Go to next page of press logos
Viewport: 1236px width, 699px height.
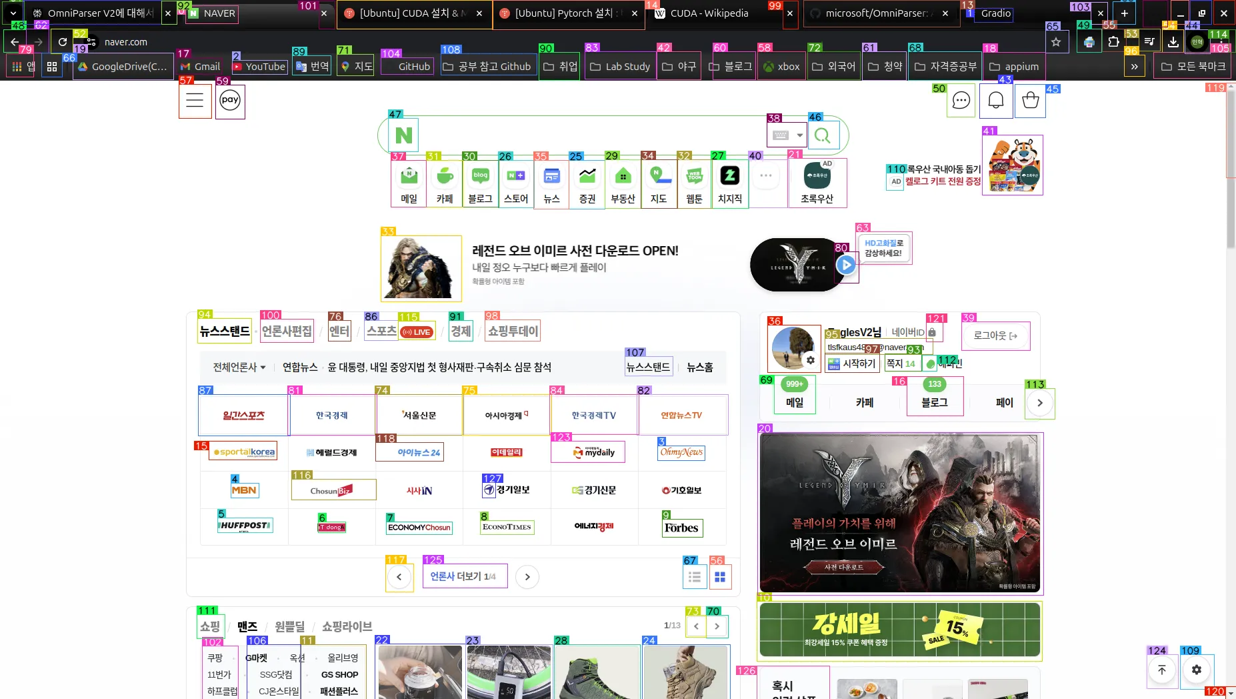point(527,577)
